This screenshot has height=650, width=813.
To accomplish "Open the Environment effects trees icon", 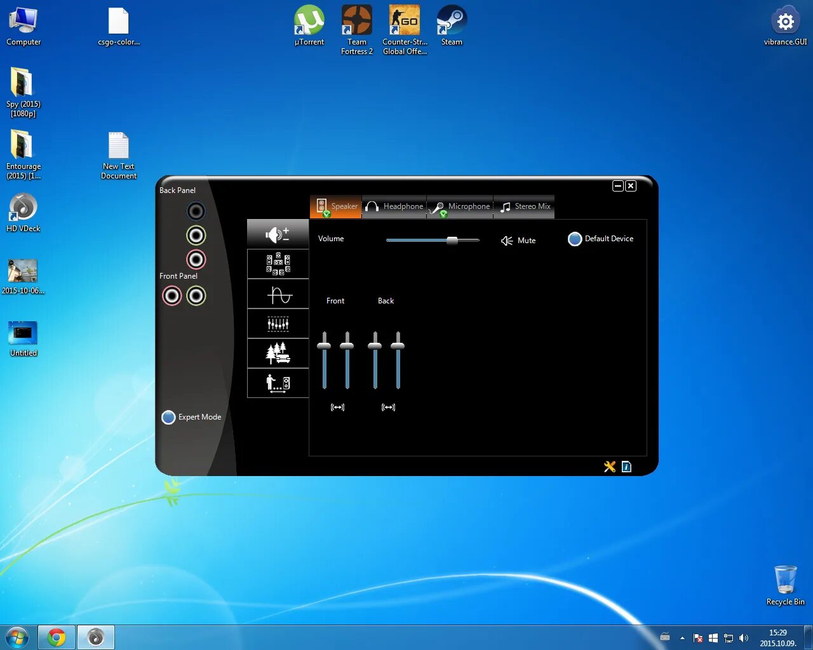I will 278,354.
